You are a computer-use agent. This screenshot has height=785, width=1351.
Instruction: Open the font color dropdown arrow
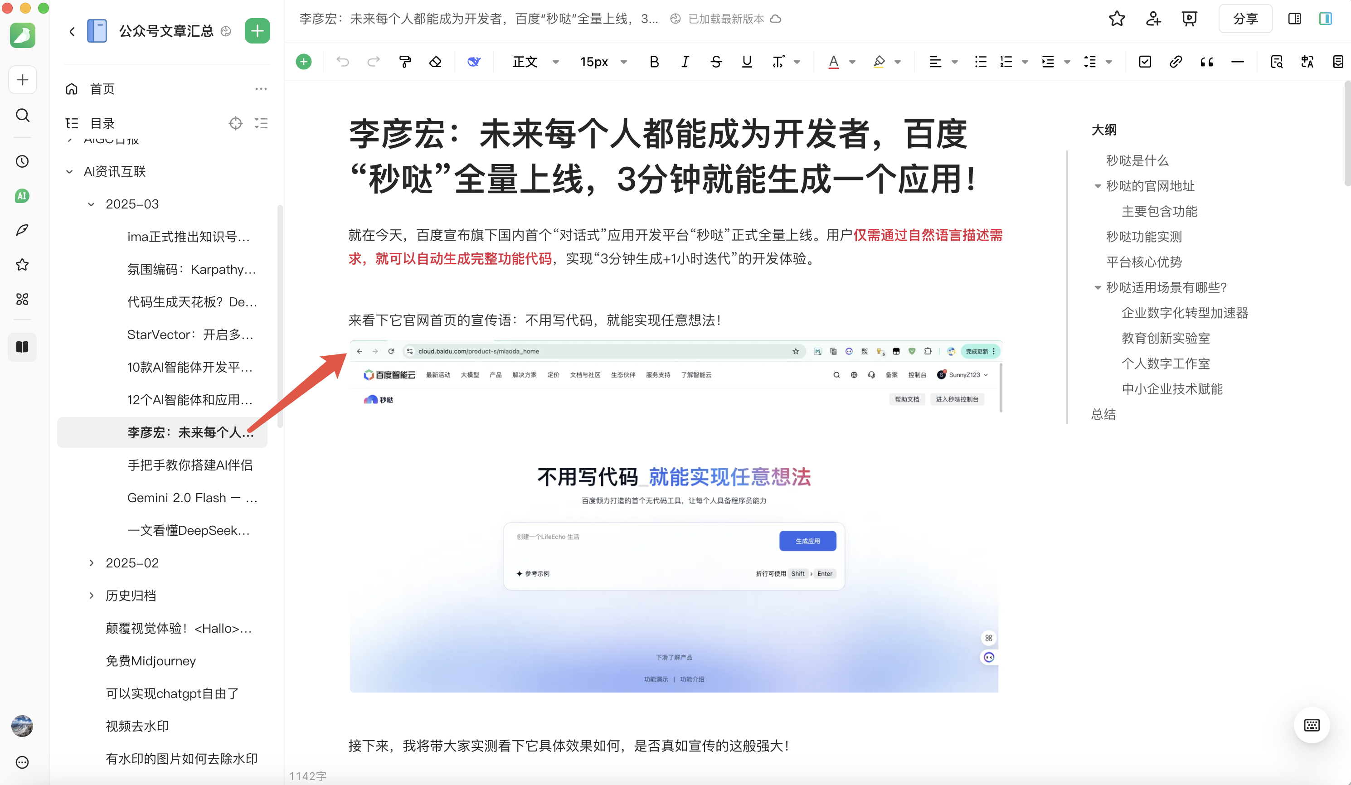pyautogui.click(x=852, y=62)
